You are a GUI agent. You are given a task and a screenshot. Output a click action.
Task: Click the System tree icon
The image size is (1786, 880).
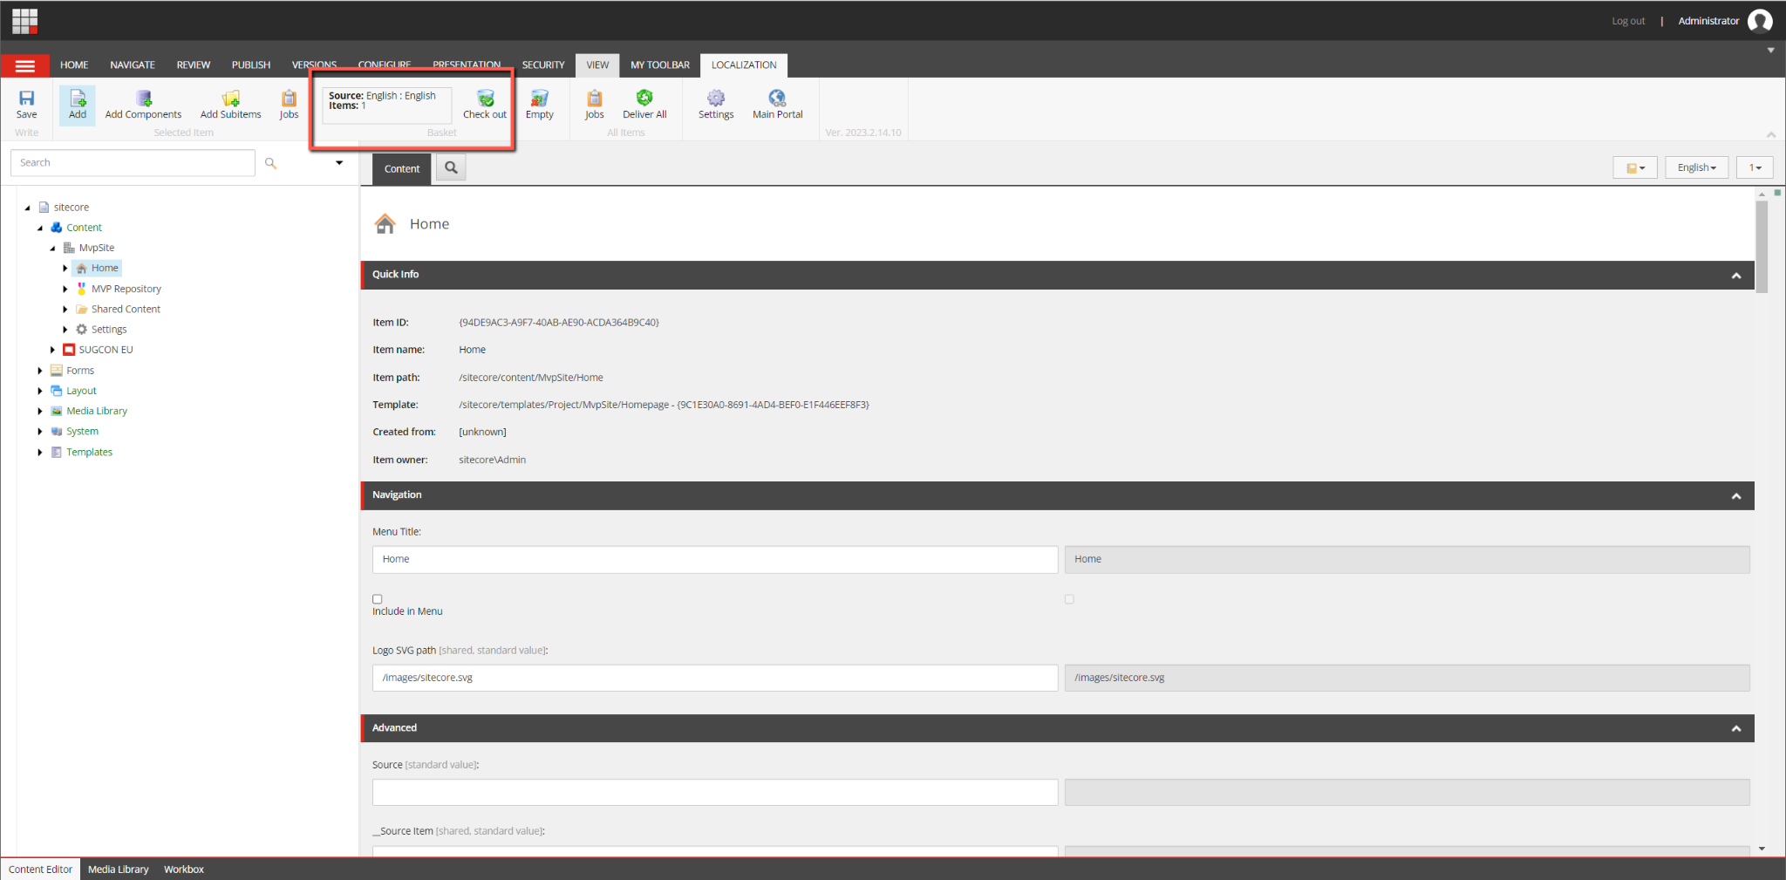tap(57, 432)
